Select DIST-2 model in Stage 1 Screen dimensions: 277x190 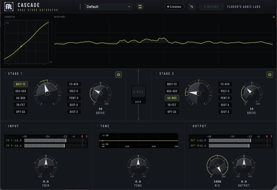tap(74, 105)
